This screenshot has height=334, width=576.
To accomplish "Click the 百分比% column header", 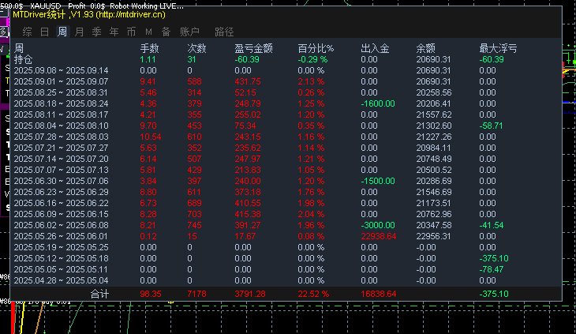I will click(316, 48).
